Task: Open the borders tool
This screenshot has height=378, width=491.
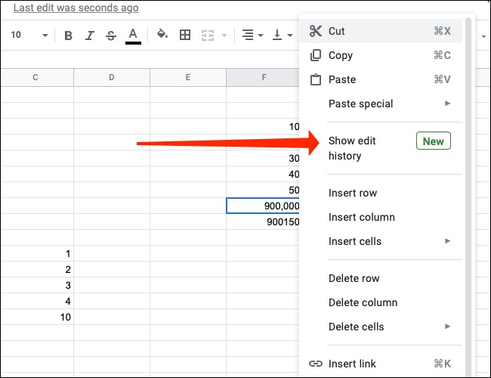Action: (184, 35)
